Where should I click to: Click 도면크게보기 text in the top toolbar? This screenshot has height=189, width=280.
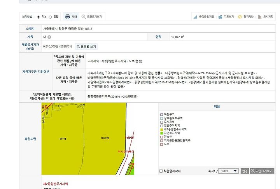(94, 17)
